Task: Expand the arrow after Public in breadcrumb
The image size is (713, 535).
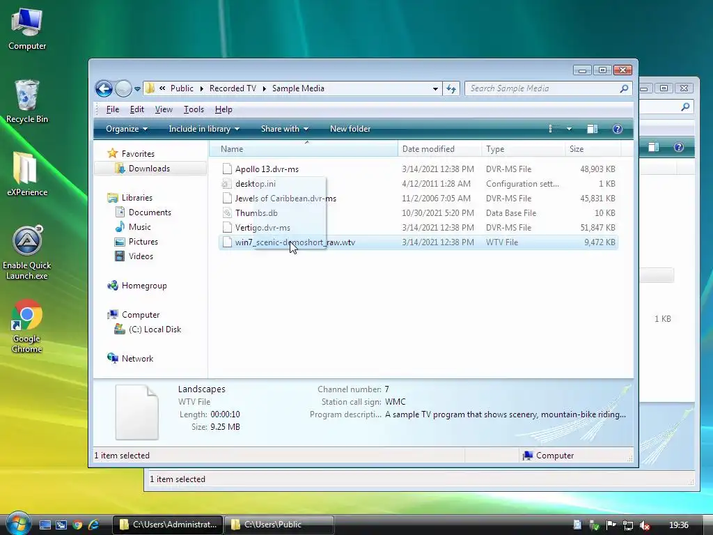Action: tap(201, 88)
